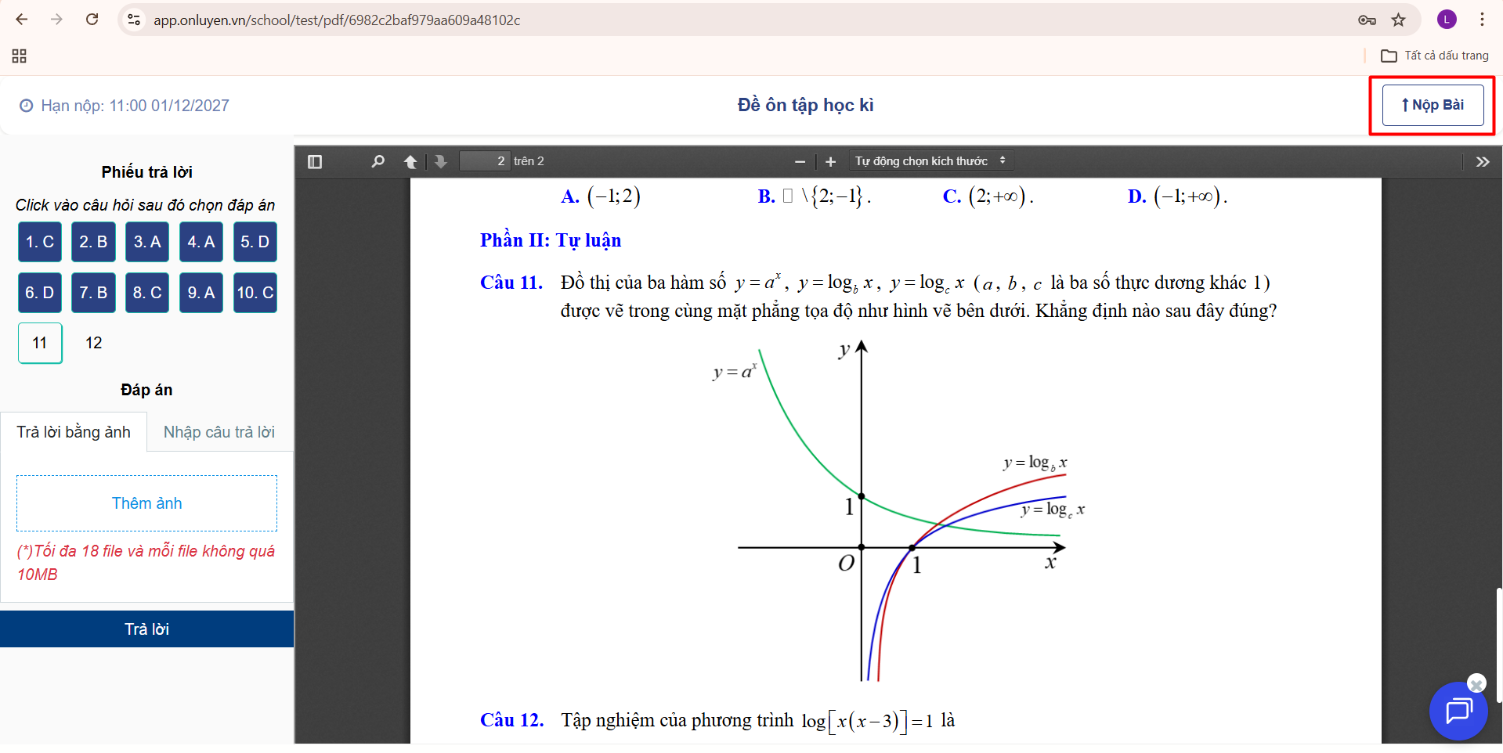Click the PDF page number field
This screenshot has height=753, width=1503.
pyautogui.click(x=485, y=161)
